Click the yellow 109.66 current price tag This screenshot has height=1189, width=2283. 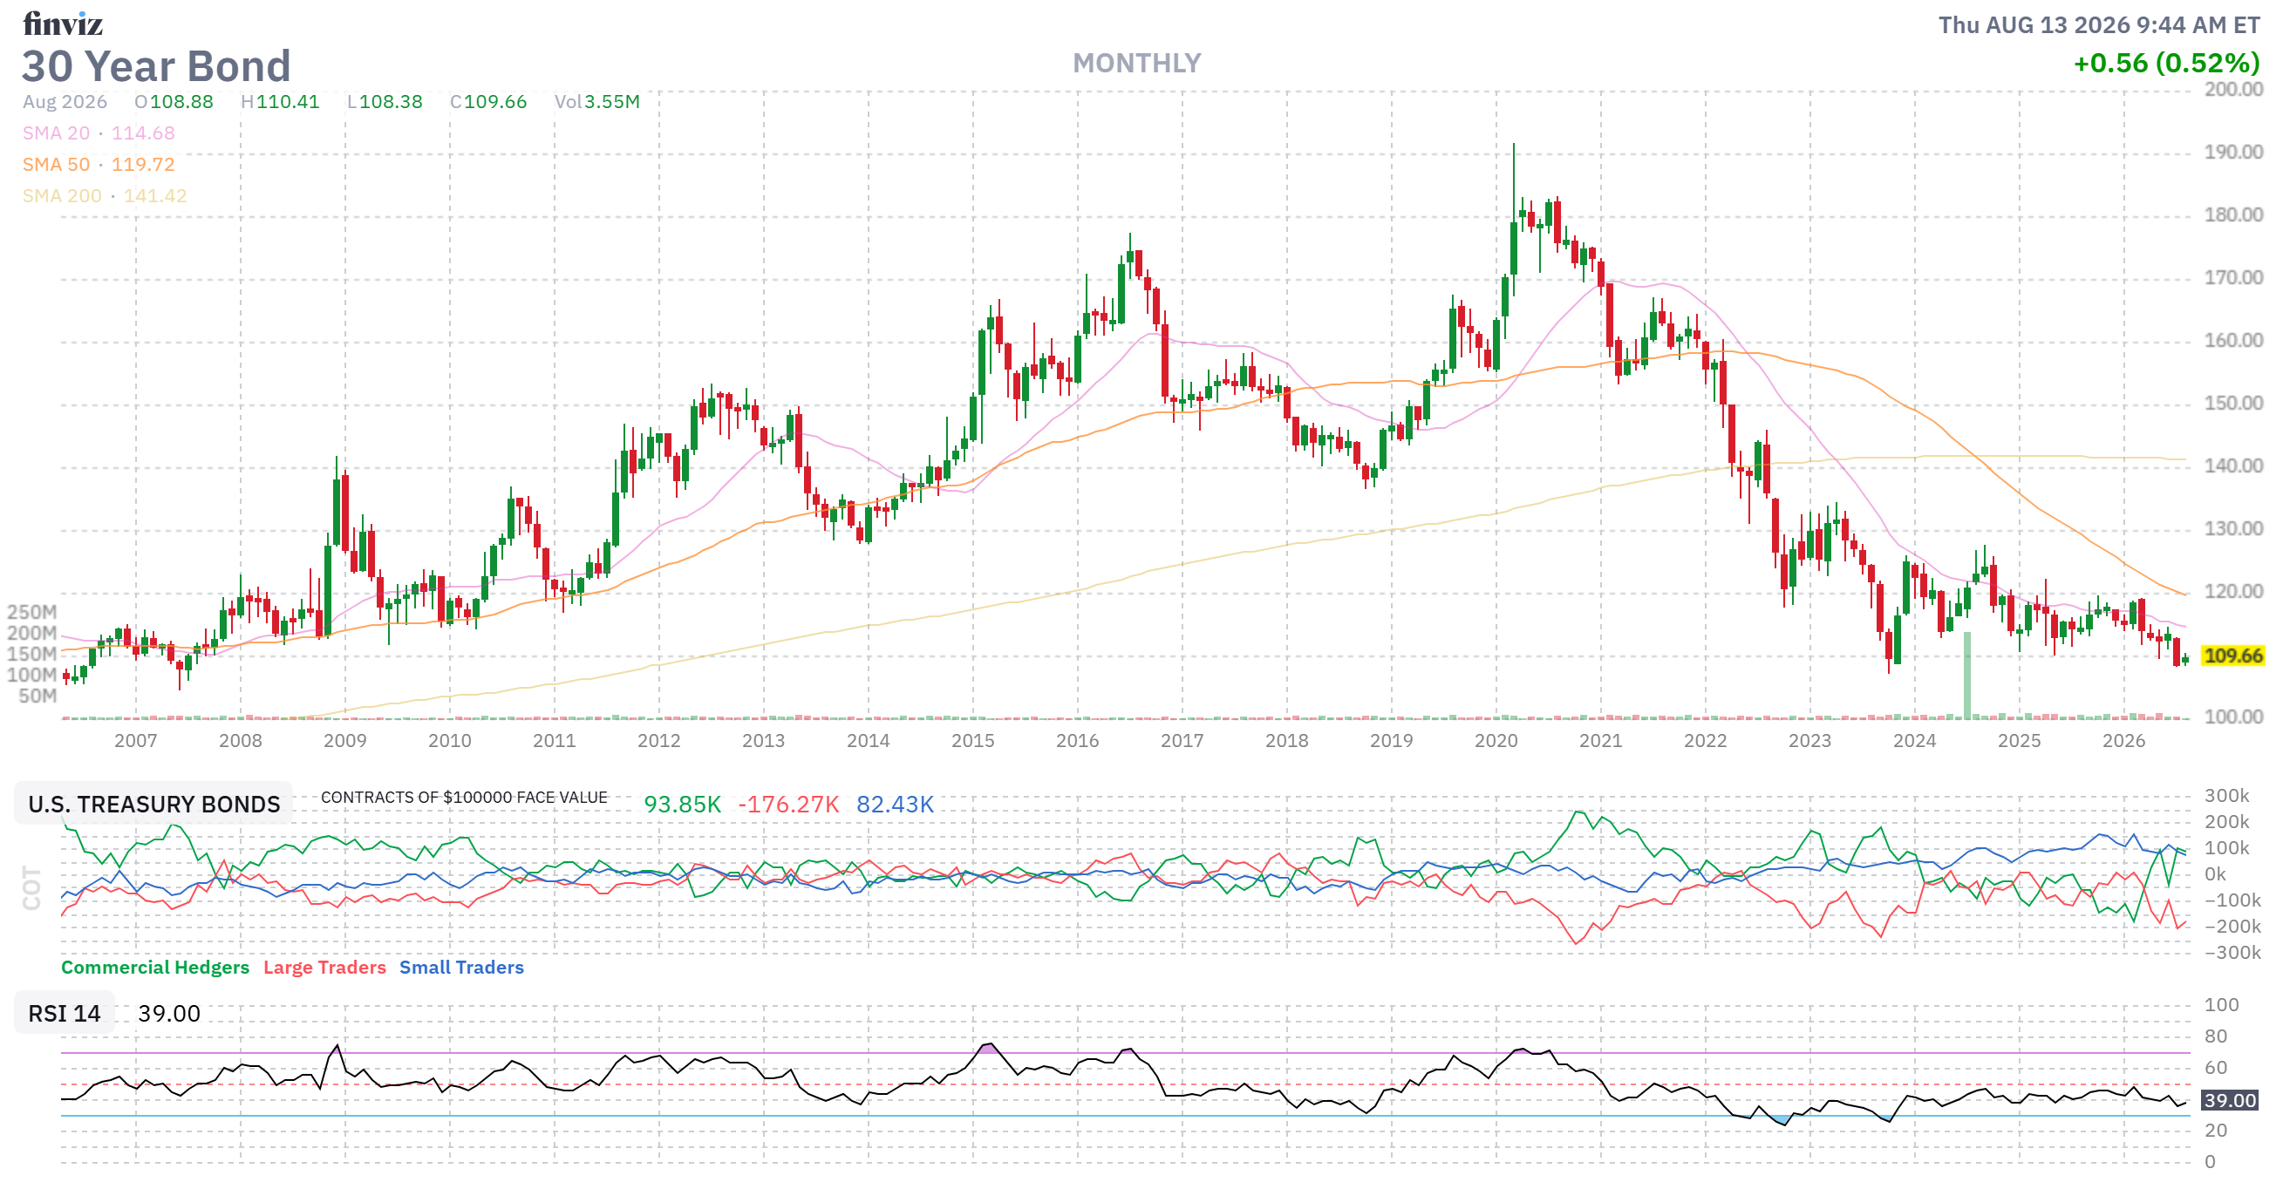coord(2233,656)
